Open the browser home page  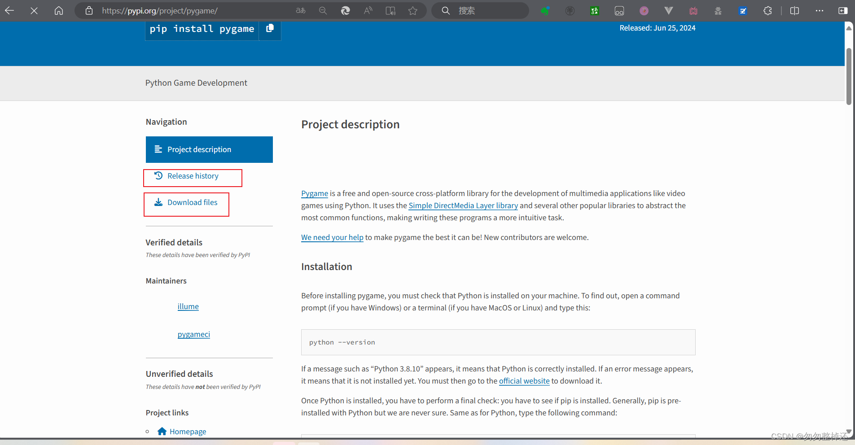tap(58, 10)
